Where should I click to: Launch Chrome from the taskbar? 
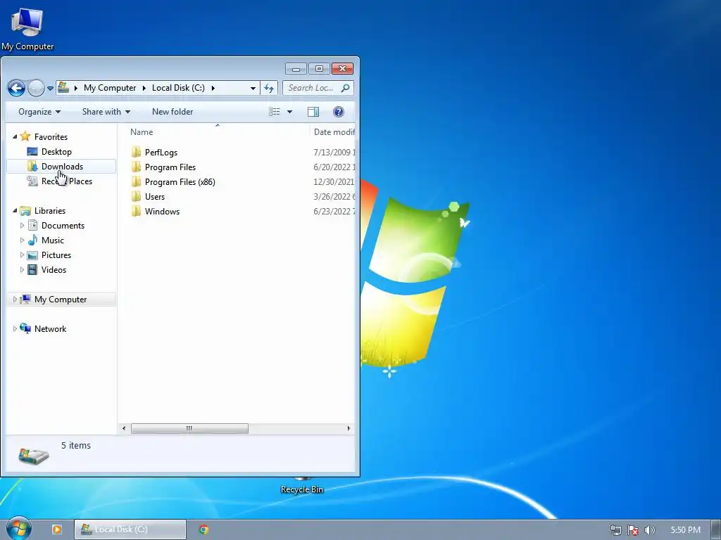coord(203,529)
